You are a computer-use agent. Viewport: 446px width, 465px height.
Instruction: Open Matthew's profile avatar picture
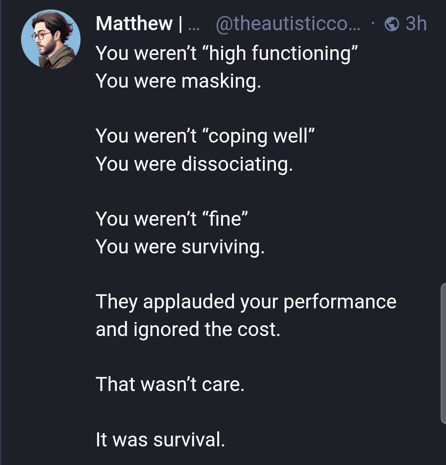[50, 39]
